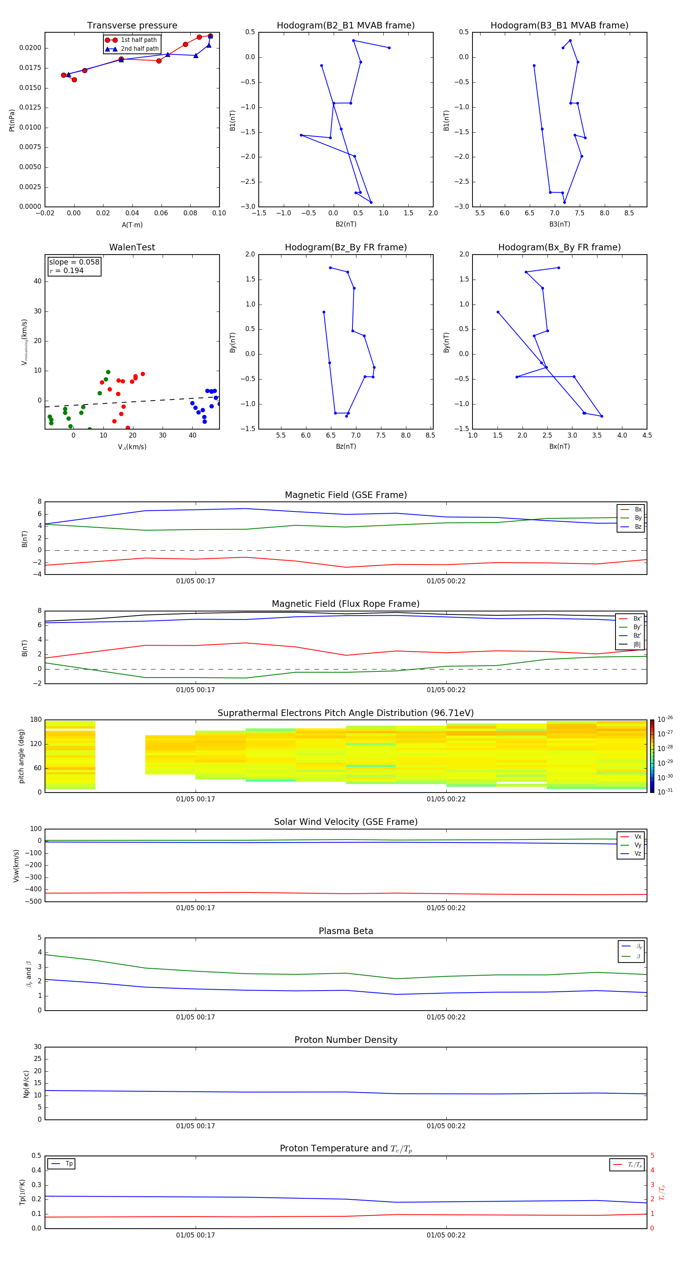Click '01/05 00:17' tick under Plasma Beta plot
This screenshot has height=1269, width=692.
pyautogui.click(x=196, y=1017)
